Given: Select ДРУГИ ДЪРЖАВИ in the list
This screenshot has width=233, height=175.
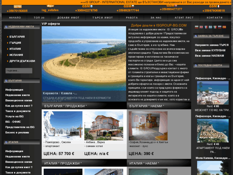Looking at the screenshot, I should click(x=22, y=61).
